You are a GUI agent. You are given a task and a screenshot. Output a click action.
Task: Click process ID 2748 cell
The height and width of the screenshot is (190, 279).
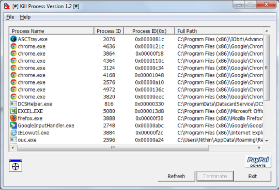109,126
